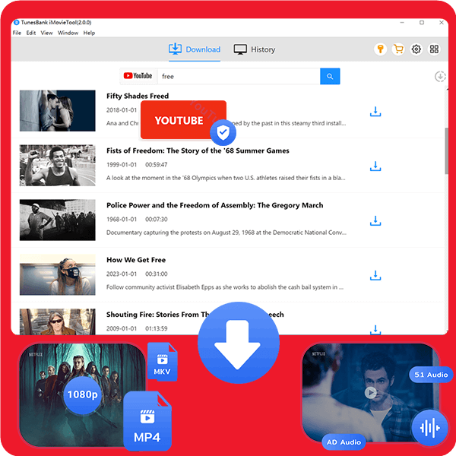
Task: Open the Download tab
Action: (x=195, y=49)
